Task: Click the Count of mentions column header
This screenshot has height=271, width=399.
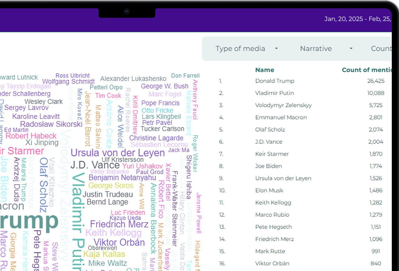Action: [367, 70]
